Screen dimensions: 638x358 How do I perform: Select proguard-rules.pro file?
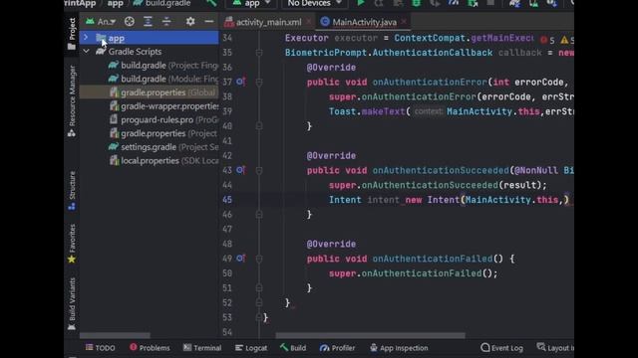[x=163, y=119]
